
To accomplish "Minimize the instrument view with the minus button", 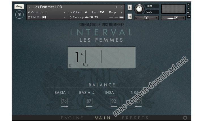I will pyautogui.click(x=189, y=9).
